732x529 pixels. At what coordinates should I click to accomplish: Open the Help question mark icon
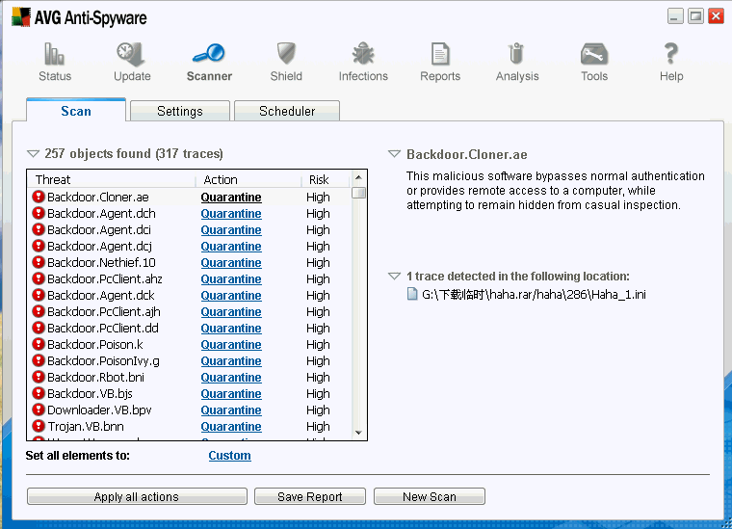(671, 53)
